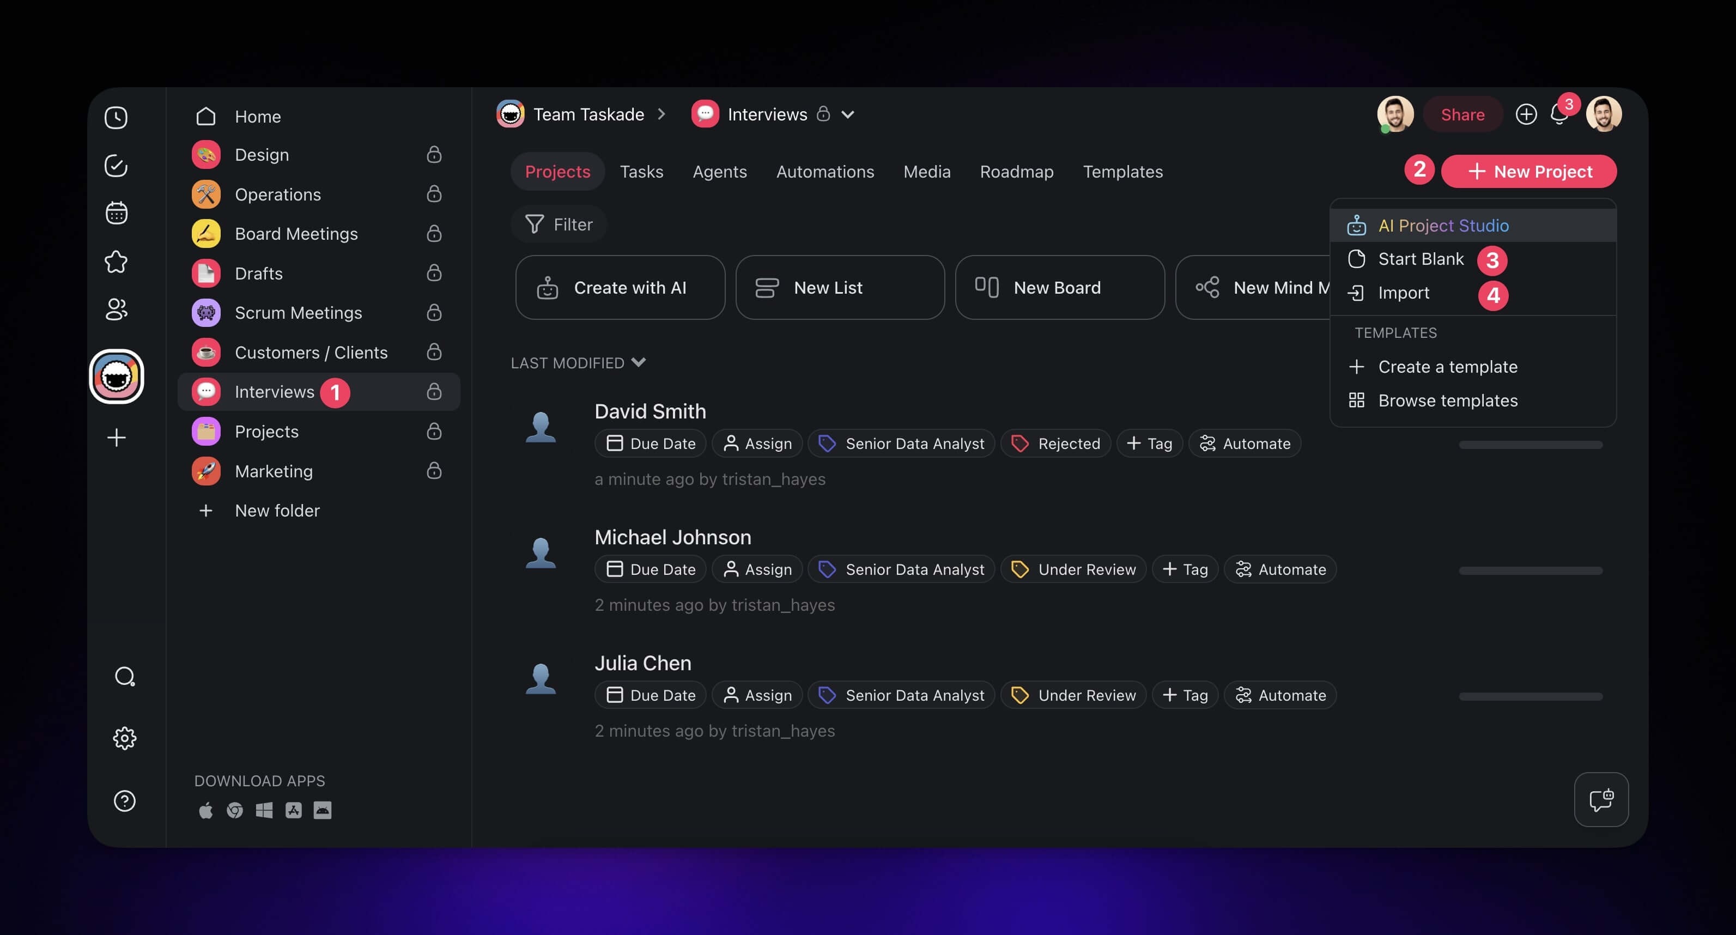Open the Last Modified sort dropdown
The height and width of the screenshot is (935, 1736).
pos(578,363)
